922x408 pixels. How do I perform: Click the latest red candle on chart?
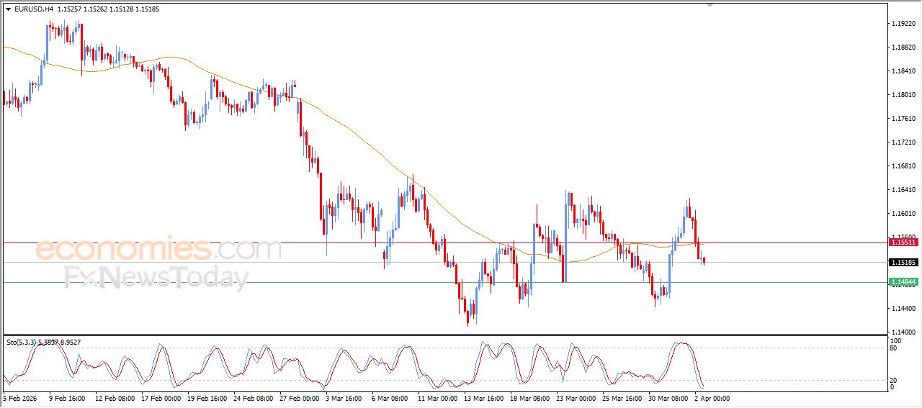[x=704, y=260]
